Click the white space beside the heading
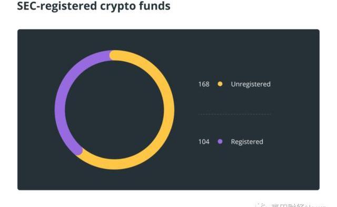The width and height of the screenshot is (337, 207). click(247, 6)
